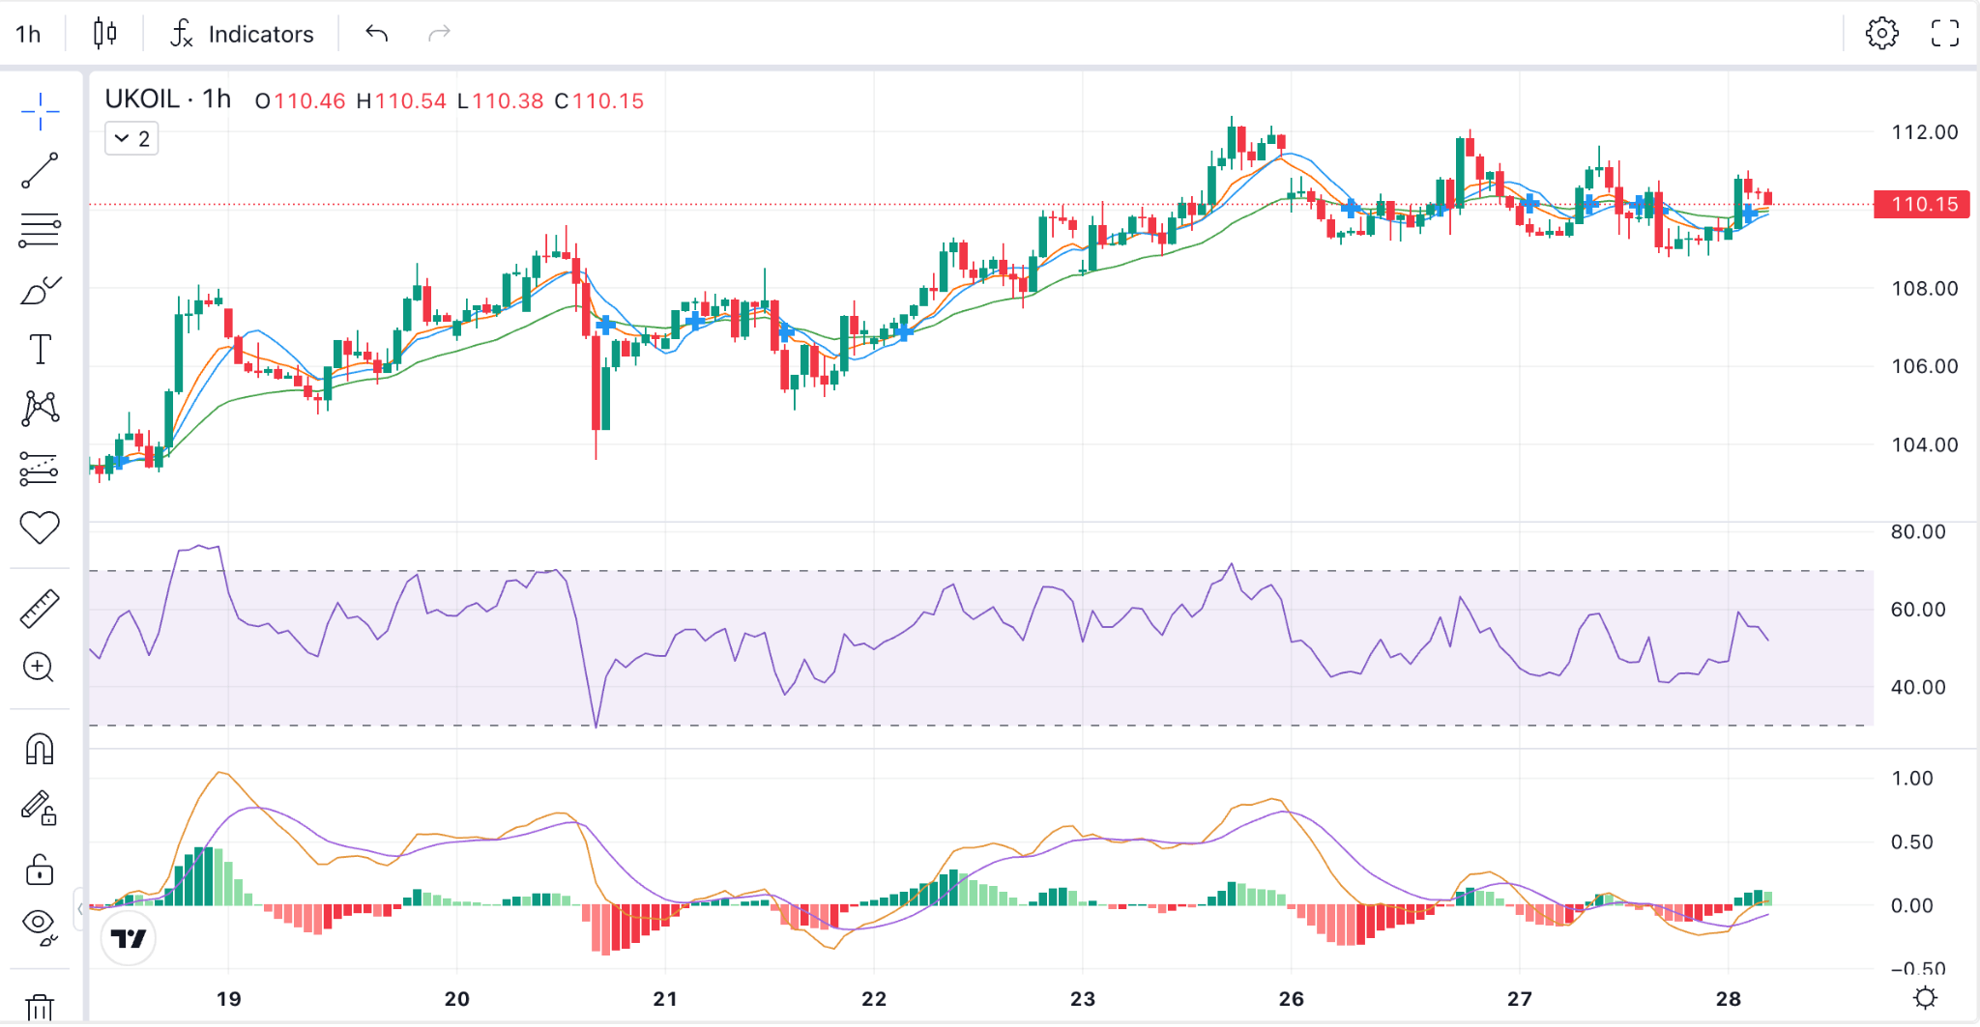Select the crosshair cursor tool
This screenshot has height=1027, width=1980.
coord(40,112)
